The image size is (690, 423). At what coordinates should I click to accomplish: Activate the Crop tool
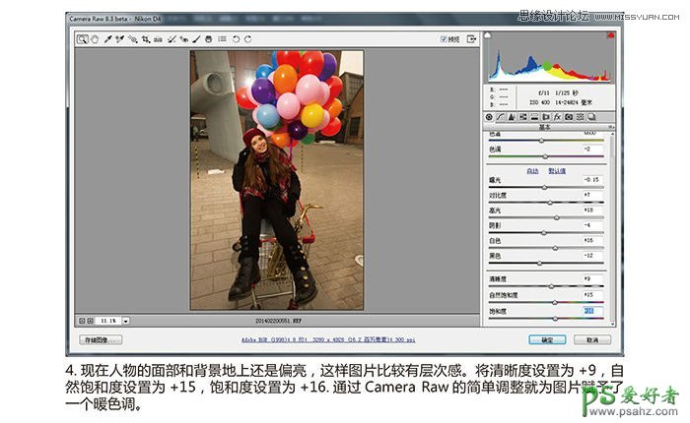click(145, 39)
